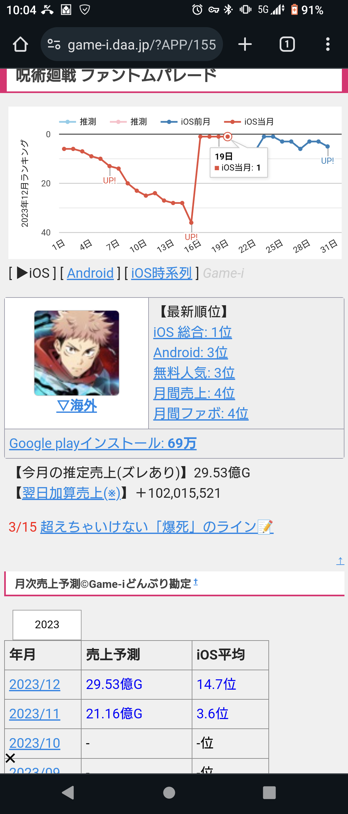Open the site info icon in address bar

coord(54,44)
